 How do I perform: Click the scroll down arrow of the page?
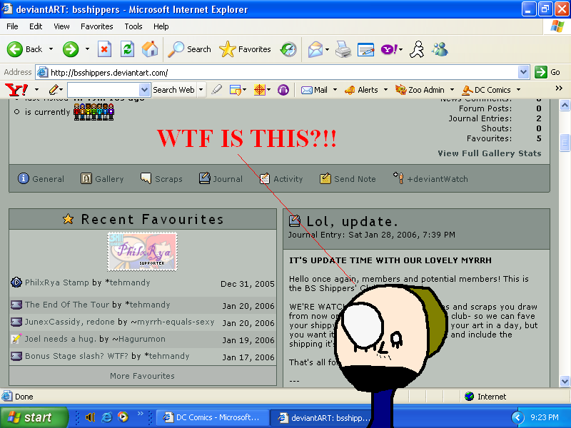[565, 382]
